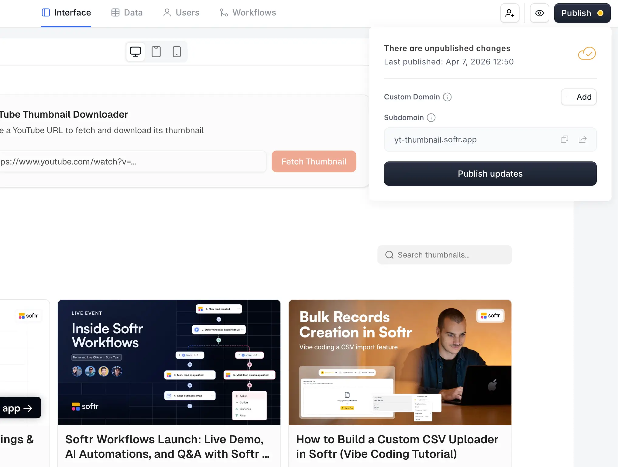Click title 'How to Build a Custom CSV Uploader'
Screen dimensions: 618x467
click(x=397, y=447)
